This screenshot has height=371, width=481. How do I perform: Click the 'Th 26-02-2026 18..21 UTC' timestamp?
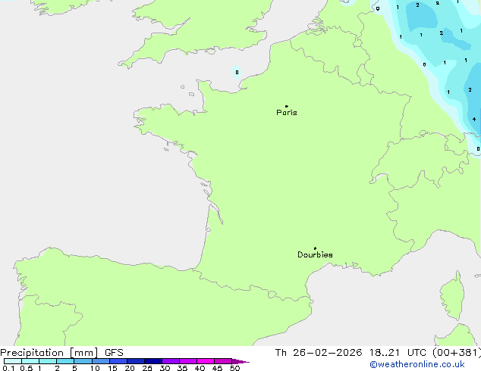351,353
